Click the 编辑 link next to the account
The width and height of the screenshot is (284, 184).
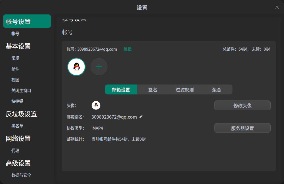127,49
